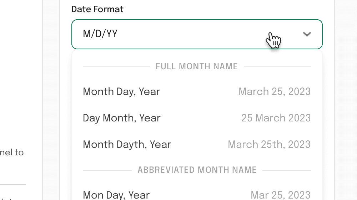The width and height of the screenshot is (357, 200).
Task: Click the Date Format field label
Action: click(97, 9)
